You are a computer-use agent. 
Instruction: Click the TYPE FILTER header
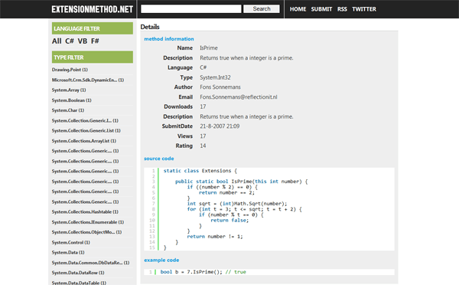[x=93, y=57]
